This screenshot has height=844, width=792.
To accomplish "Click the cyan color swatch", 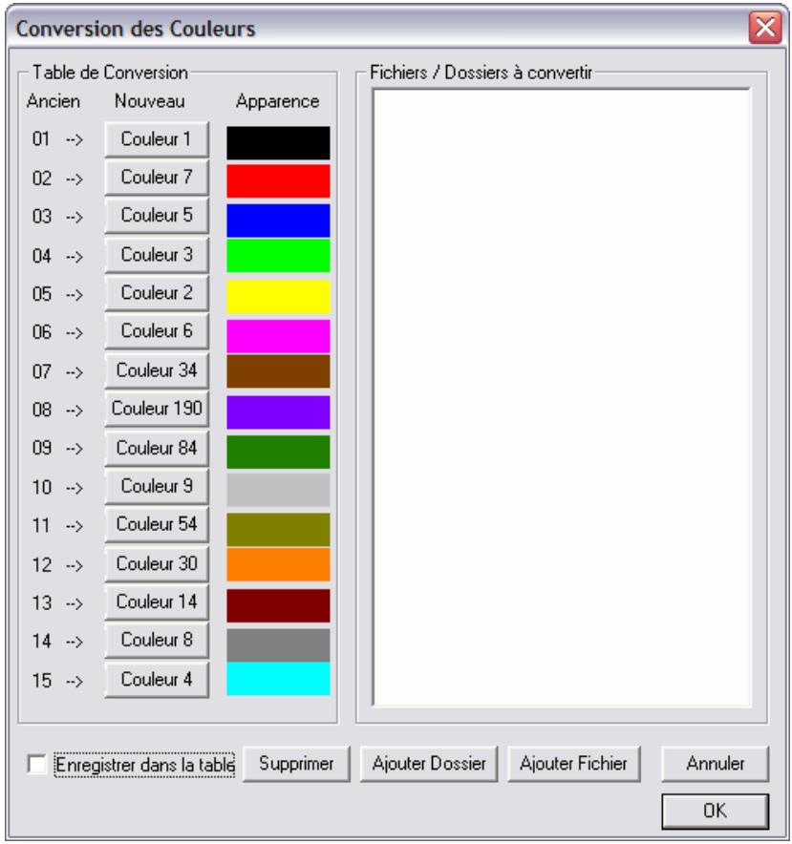I will point(278,679).
